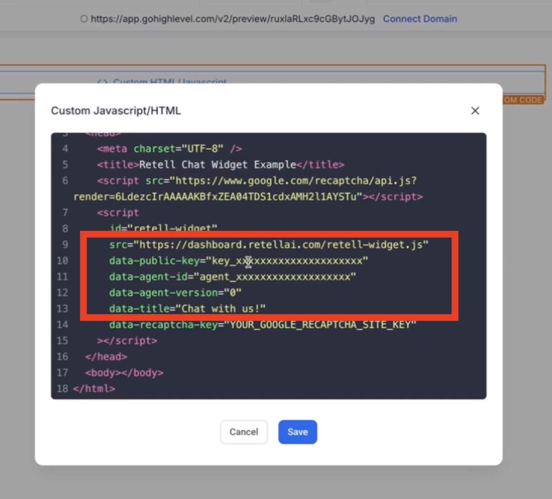Click the meta charset line 4
The image size is (552, 499).
(x=170, y=149)
